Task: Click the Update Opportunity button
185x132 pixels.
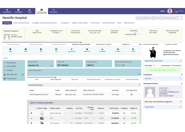Action: coord(144,18)
